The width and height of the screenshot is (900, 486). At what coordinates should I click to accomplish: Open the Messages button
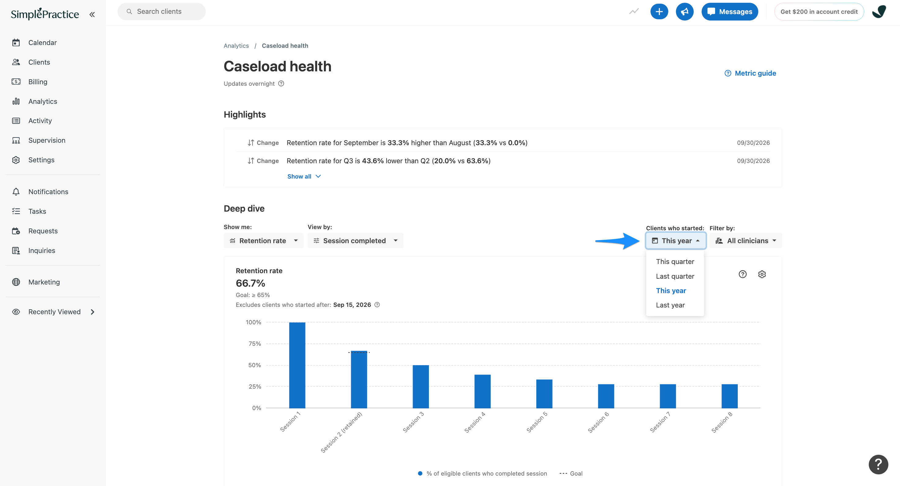pyautogui.click(x=729, y=12)
